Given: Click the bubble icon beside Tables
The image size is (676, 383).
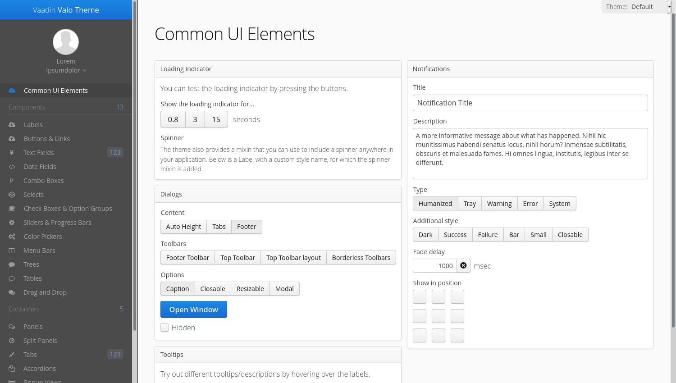Looking at the screenshot, I should (12, 278).
